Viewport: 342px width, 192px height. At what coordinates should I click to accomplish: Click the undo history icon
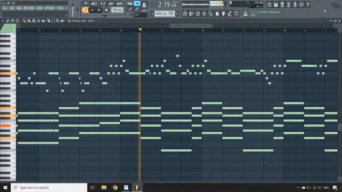click(x=269, y=5)
